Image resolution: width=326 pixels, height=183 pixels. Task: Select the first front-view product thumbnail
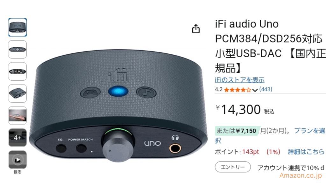pyautogui.click(x=18, y=27)
